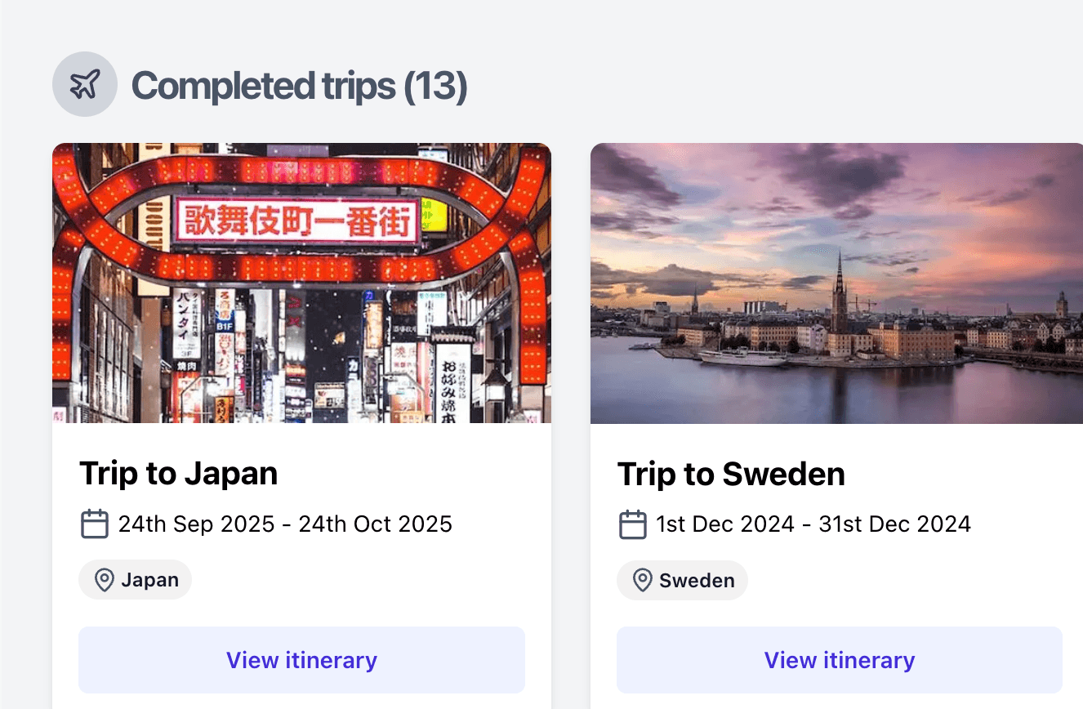Select the calendar icon on the Sweden trip card
Screen dimensions: 1083x709
(633, 524)
